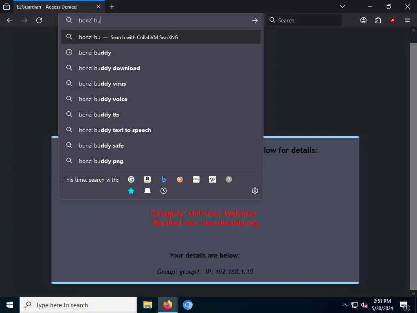Click the go arrow in the address bar

pos(255,20)
